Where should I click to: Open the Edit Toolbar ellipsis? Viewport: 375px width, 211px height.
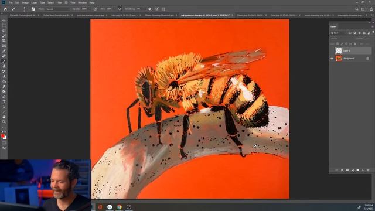(x=4, y=127)
